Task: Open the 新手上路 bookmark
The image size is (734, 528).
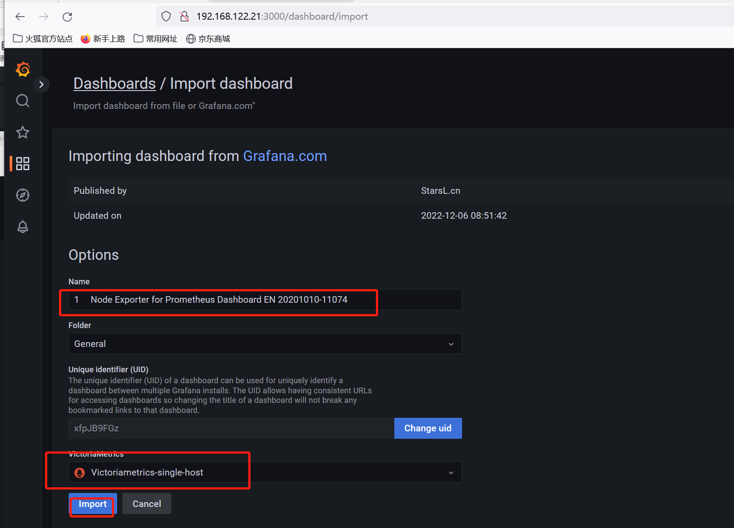Action: [103, 39]
